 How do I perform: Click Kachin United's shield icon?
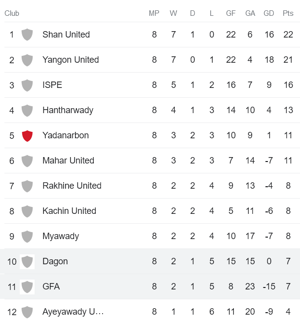27,211
